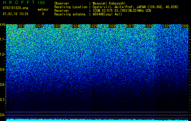Click the 0.6 frequency axis label
Screen dimensions: 191x121
[3, 115]
